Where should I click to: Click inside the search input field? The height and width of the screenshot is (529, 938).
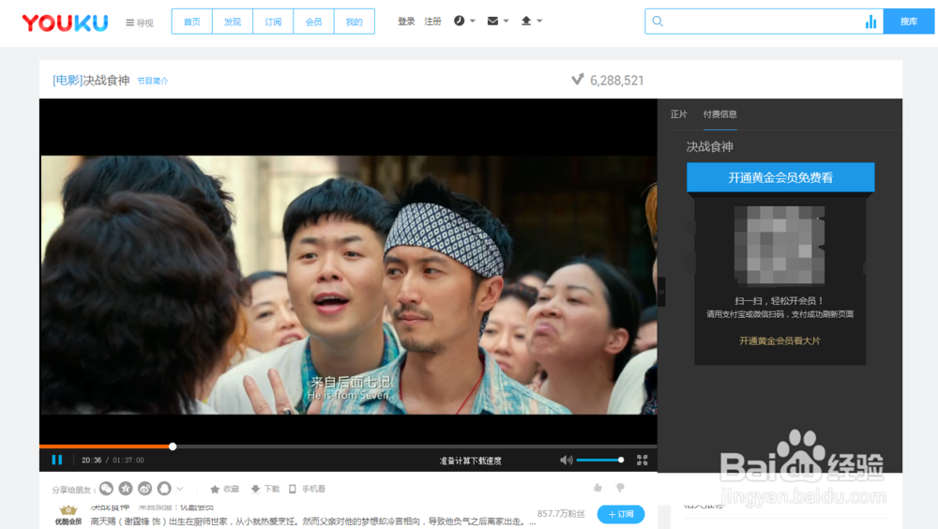pyautogui.click(x=763, y=22)
